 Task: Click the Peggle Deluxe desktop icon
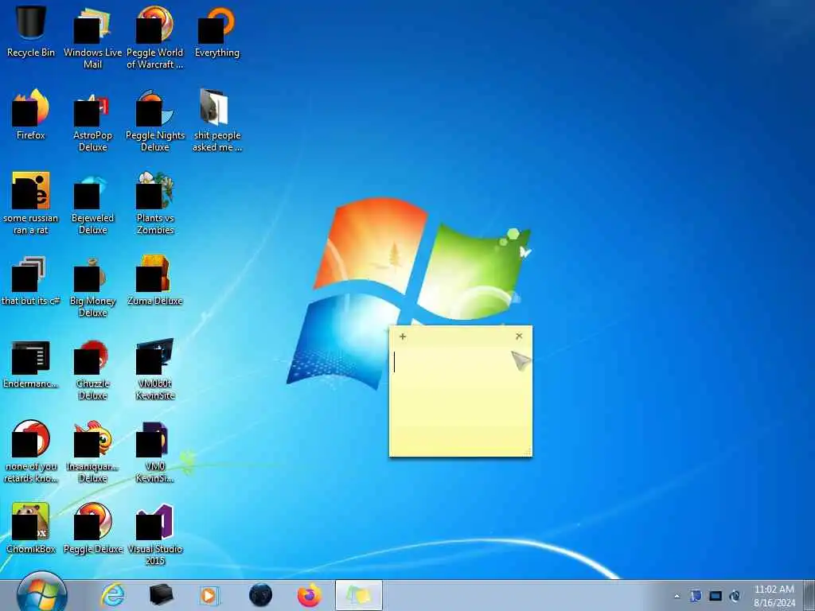coord(92,528)
